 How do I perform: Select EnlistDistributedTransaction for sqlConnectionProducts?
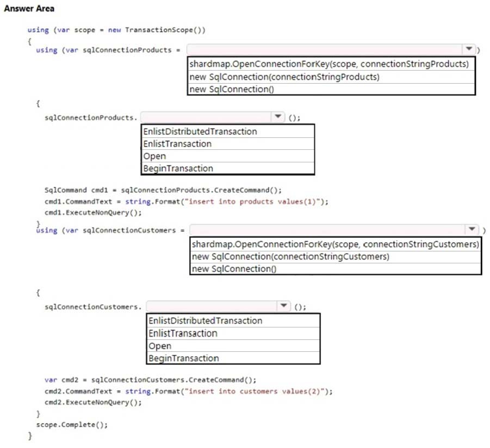[227, 131]
